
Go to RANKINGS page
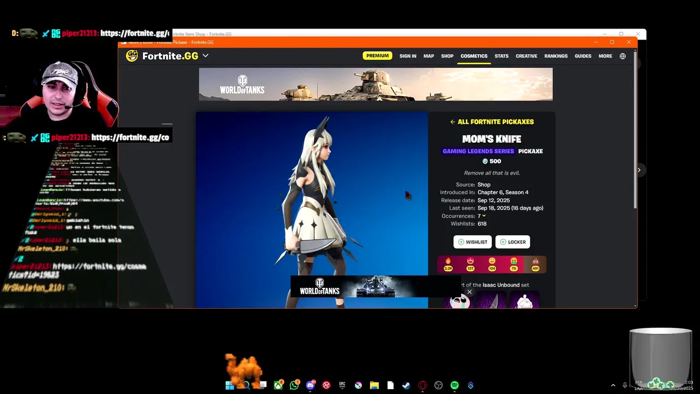click(556, 56)
